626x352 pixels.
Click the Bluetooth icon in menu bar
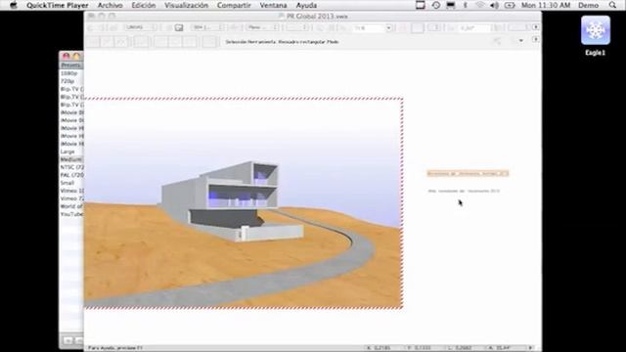466,5
